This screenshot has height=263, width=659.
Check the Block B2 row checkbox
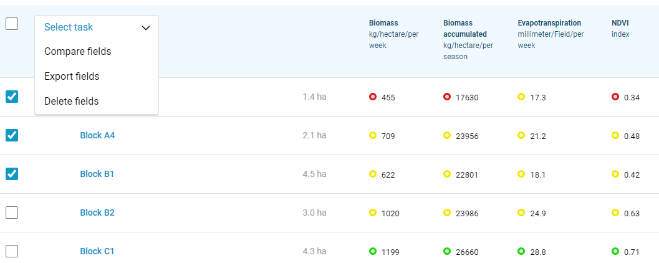tap(12, 213)
